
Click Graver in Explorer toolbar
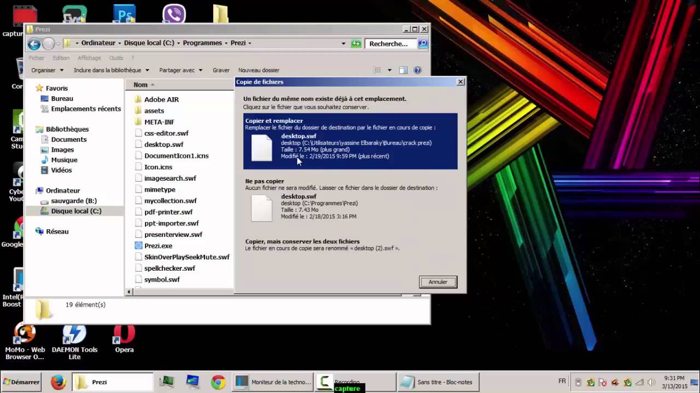click(x=221, y=70)
